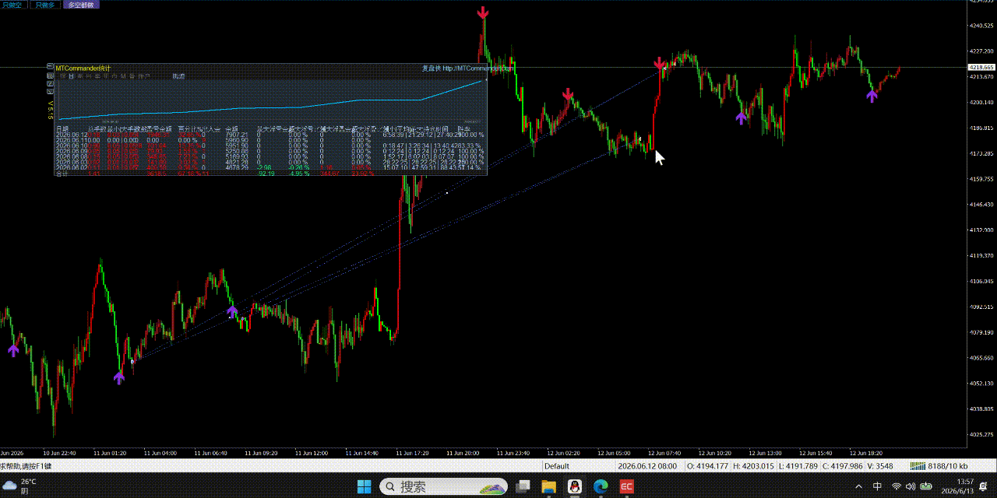Select the 只做多 long-only mode button
997x498 pixels.
46,5
